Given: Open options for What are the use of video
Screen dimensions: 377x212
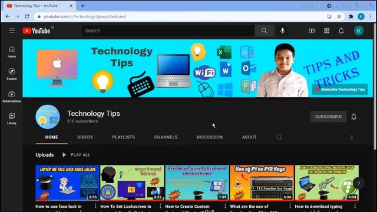Looking at the screenshot, I should point(290,206).
